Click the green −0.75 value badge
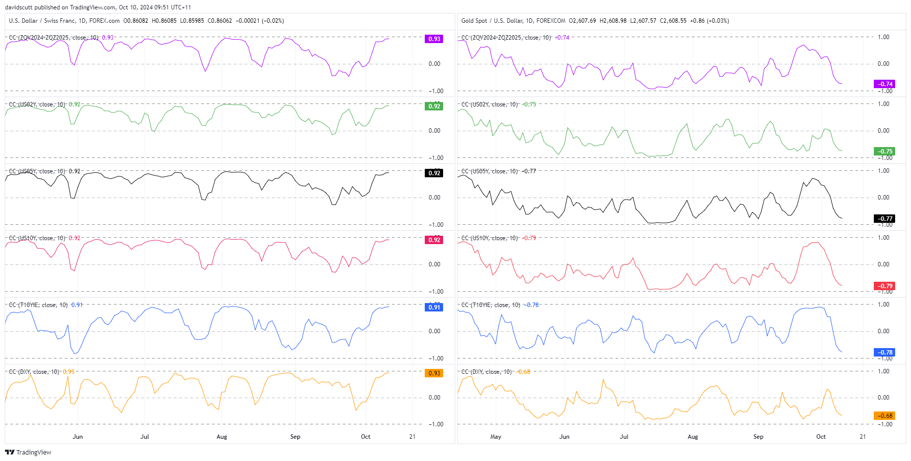The image size is (911, 461). [884, 151]
